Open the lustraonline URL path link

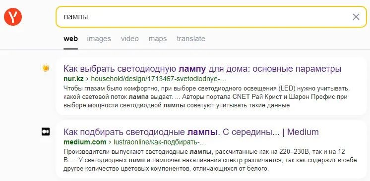(160, 142)
